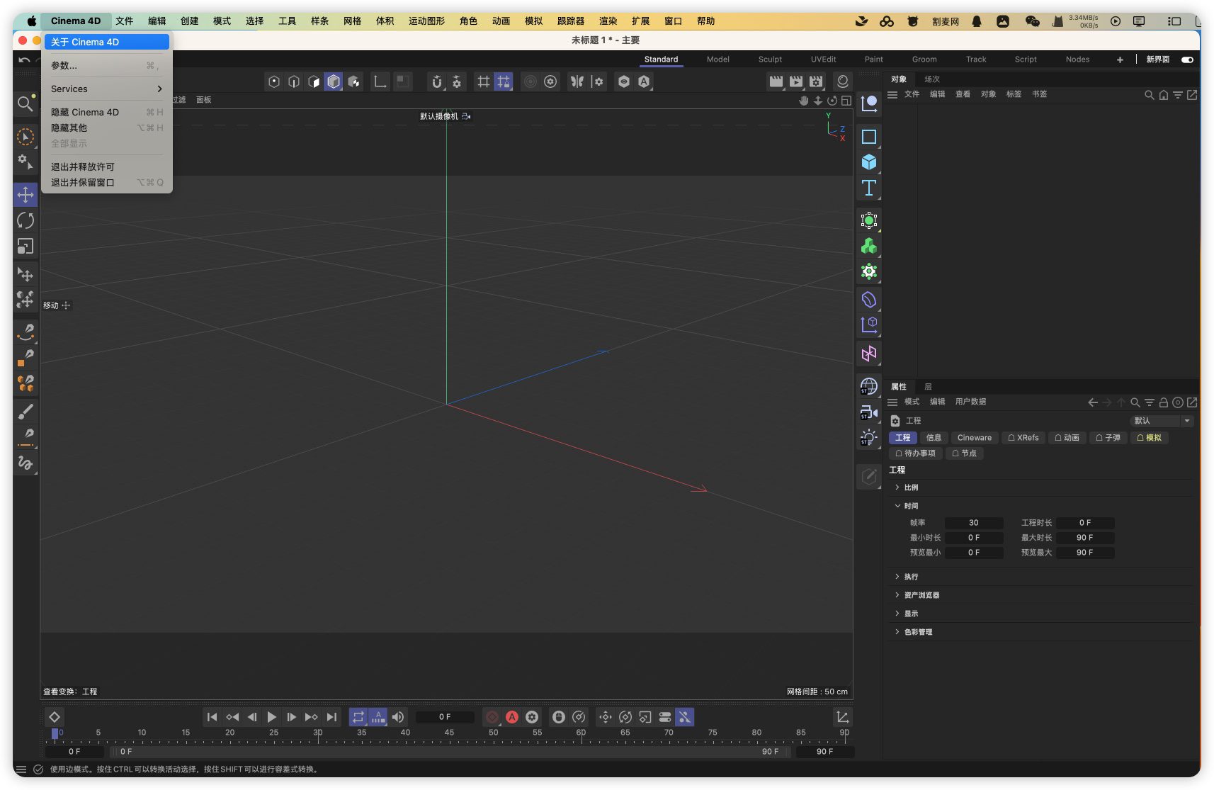
Task: Select the Rotate tool
Action: click(x=25, y=220)
